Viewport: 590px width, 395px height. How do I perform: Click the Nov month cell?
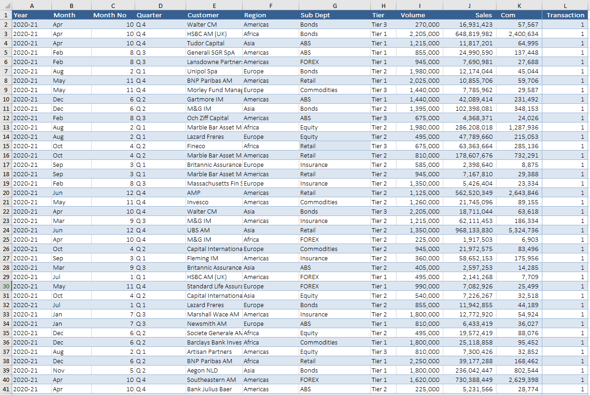(72, 370)
